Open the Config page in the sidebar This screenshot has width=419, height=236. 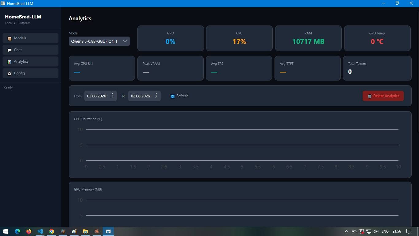31,73
